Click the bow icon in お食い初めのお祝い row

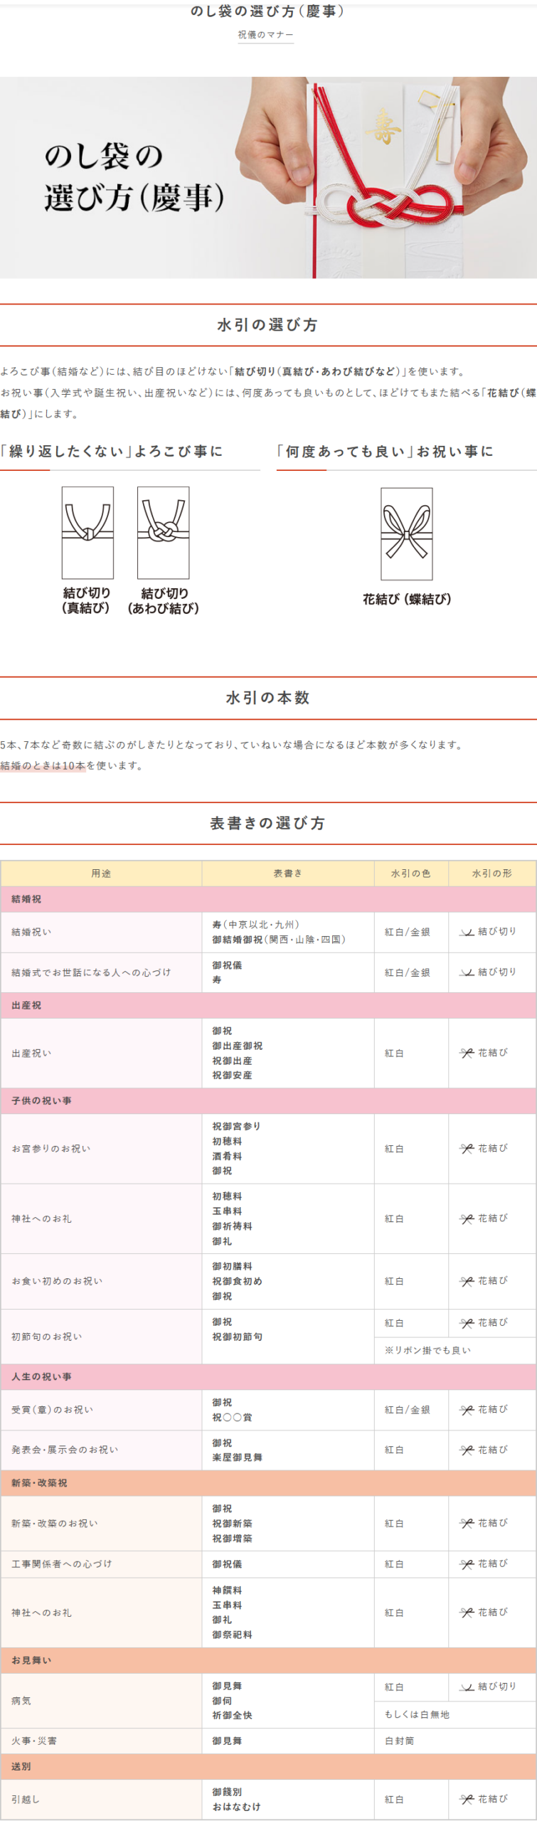coord(467,1282)
